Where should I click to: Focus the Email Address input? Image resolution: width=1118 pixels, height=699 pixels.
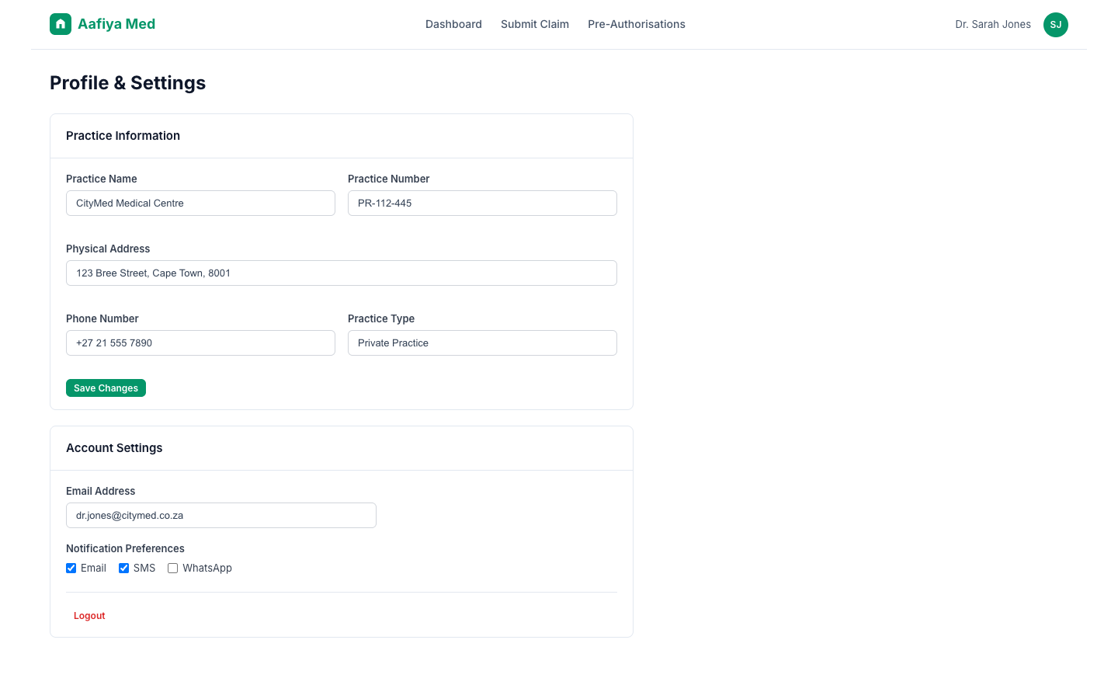point(221,516)
